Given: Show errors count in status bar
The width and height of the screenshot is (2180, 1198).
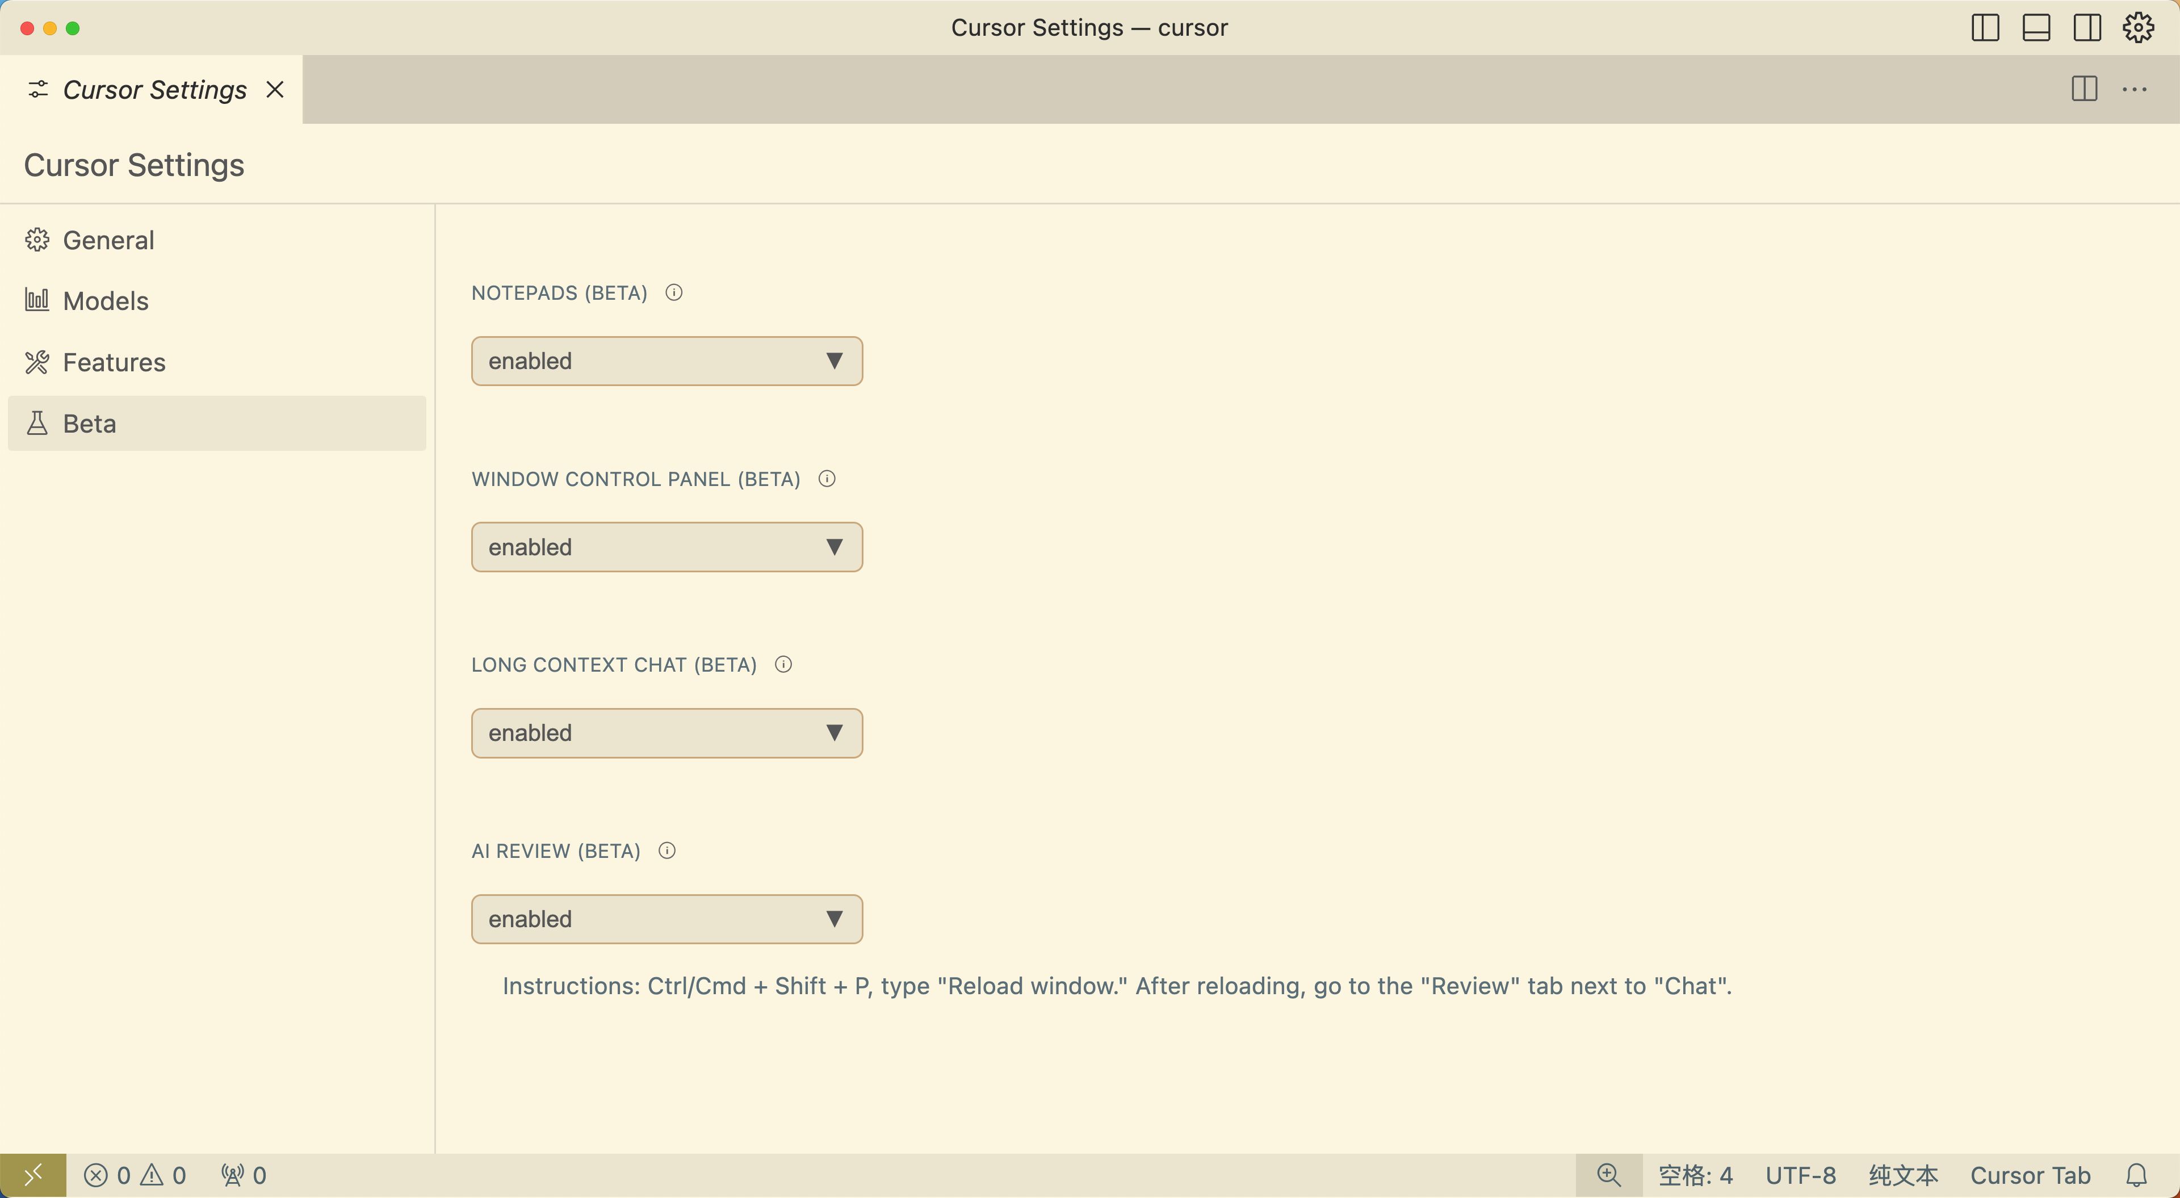Looking at the screenshot, I should coord(107,1176).
